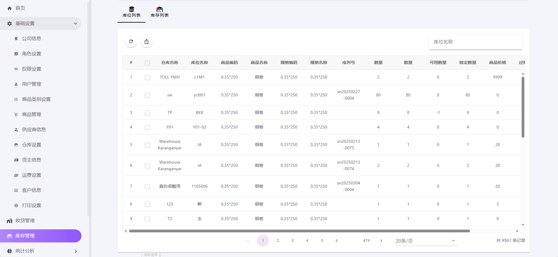Click the refresh icon button
Image resolution: width=558 pixels, height=257 pixels.
[x=131, y=42]
